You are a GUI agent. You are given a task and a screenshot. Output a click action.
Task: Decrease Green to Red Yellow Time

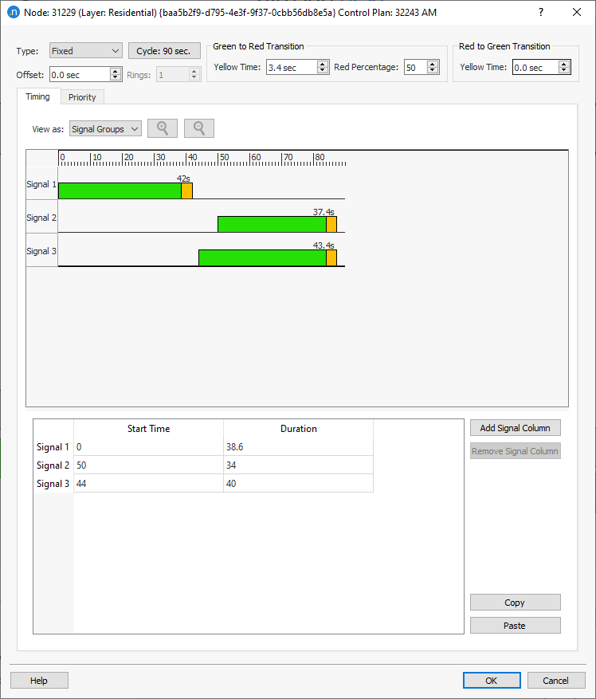click(x=323, y=71)
